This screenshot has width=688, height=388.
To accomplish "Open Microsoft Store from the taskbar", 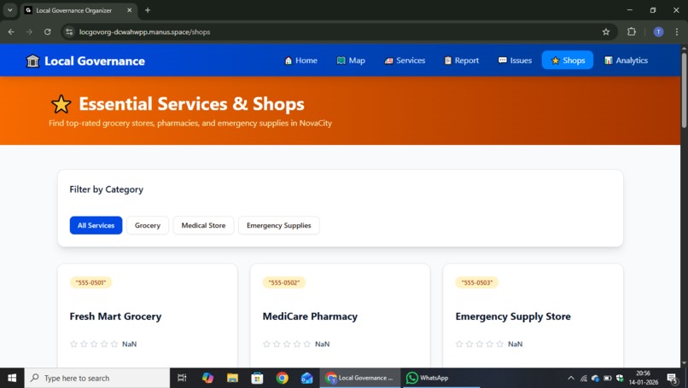I will point(257,378).
